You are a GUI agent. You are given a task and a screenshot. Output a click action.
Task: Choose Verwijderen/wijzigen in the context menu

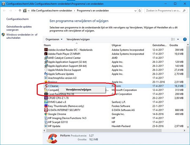(x=78, y=90)
